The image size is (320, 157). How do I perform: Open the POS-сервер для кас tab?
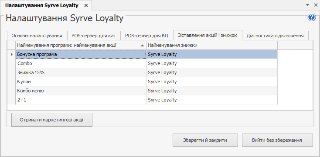(x=94, y=36)
